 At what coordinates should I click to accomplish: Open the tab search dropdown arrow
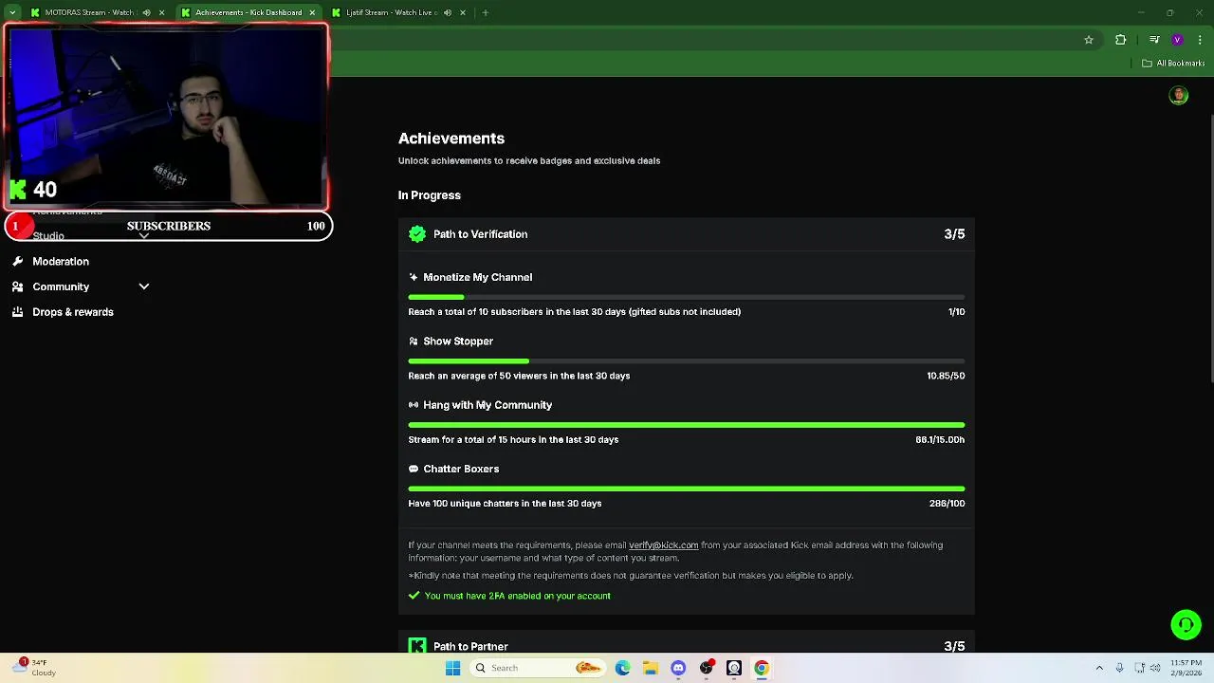click(x=12, y=13)
